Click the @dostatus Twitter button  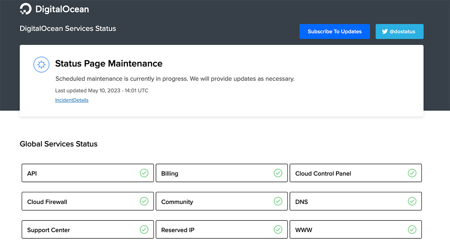399,31
